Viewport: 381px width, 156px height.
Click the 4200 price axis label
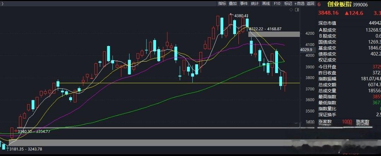click(310, 33)
